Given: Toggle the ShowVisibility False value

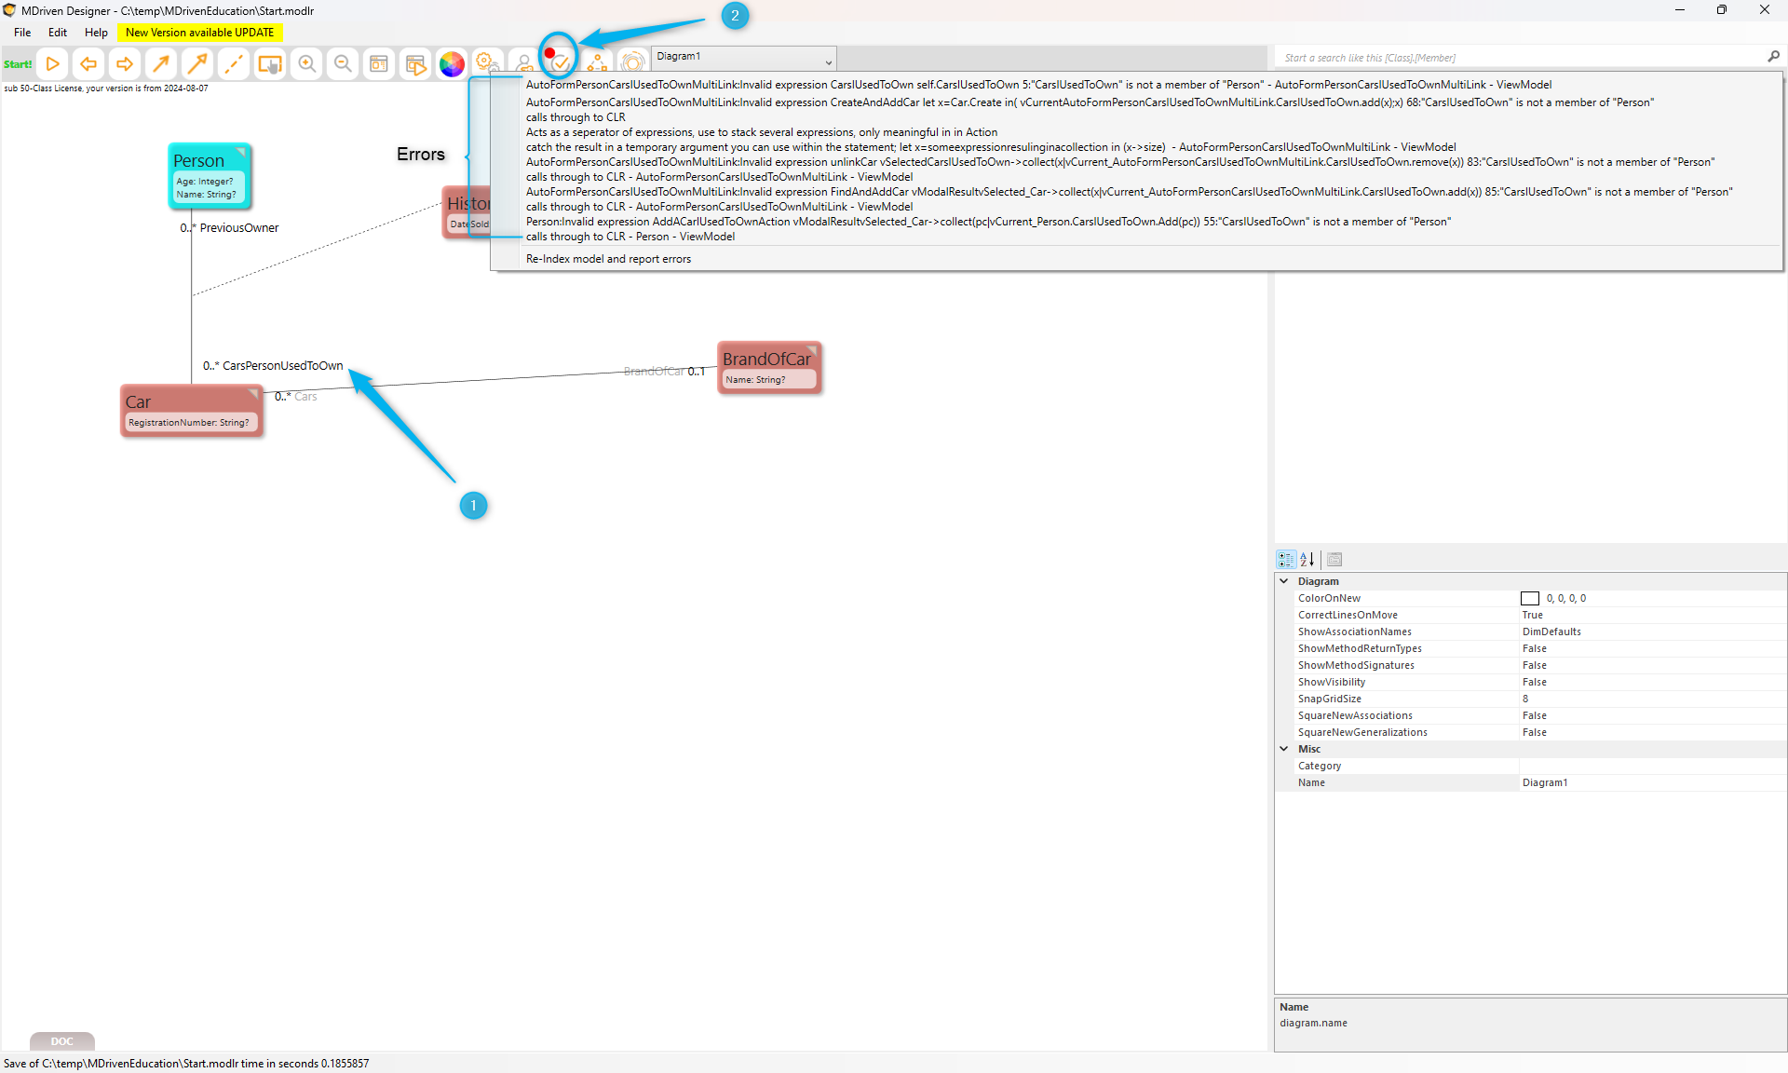Looking at the screenshot, I should 1534,682.
